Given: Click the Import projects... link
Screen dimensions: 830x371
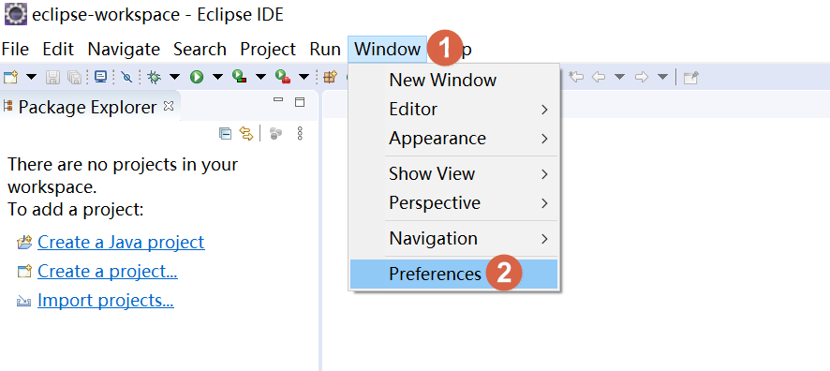Looking at the screenshot, I should click(105, 301).
